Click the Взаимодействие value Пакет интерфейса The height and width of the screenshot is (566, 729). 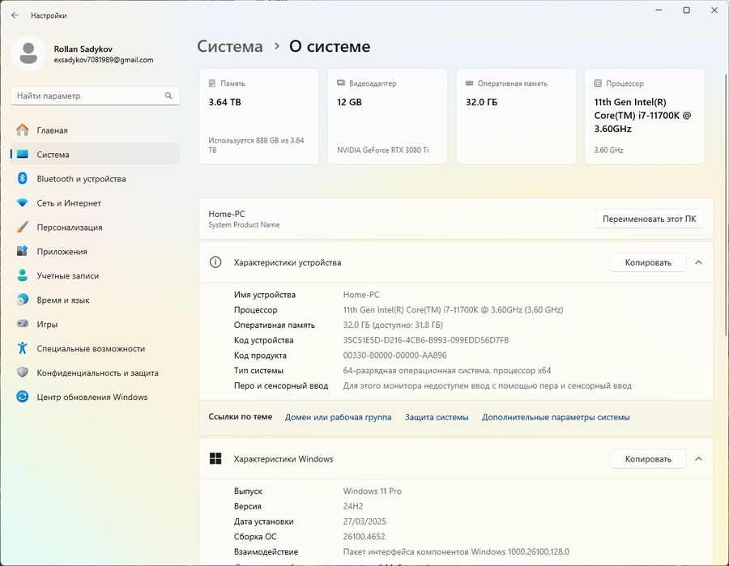[x=456, y=552]
